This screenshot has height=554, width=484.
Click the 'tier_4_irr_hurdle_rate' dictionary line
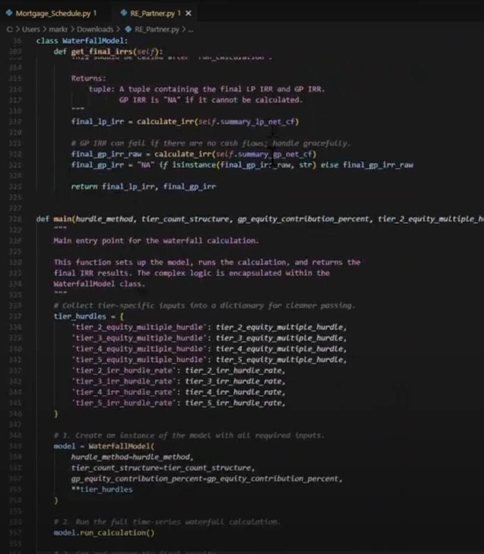(178, 392)
